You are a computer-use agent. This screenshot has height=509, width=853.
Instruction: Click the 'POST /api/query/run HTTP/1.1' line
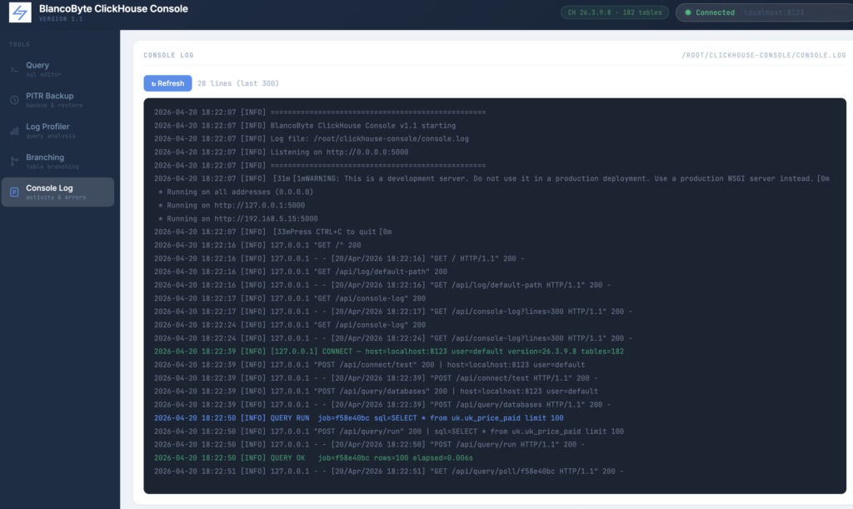369,444
